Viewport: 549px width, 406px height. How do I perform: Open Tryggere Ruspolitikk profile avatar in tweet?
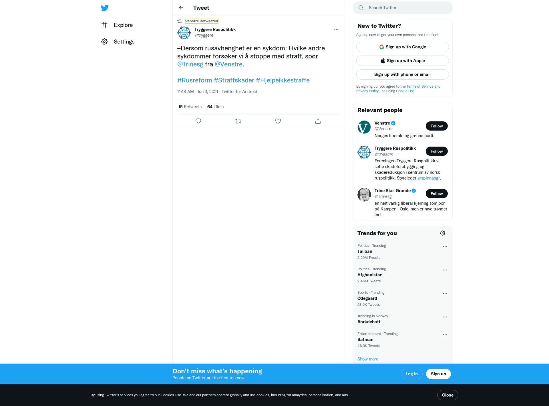[x=184, y=33]
